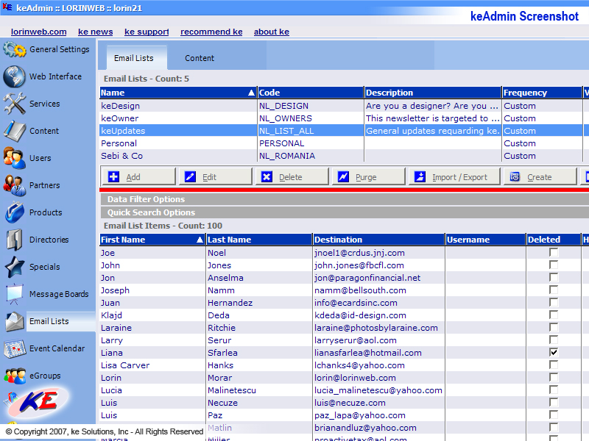
Task: Mark Larry Serur as deleted
Action: pyautogui.click(x=554, y=340)
